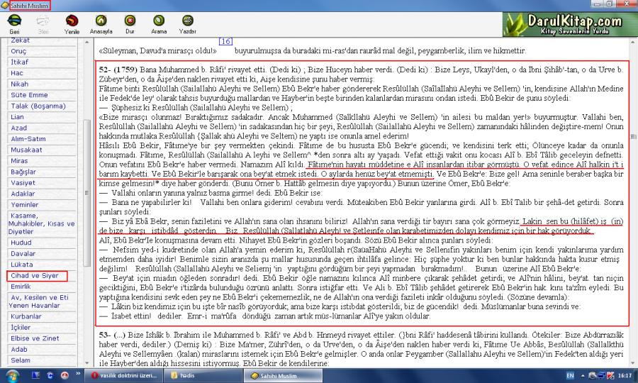
Task: Select Talak (Boşanma) in sidebar
Action: (x=34, y=104)
